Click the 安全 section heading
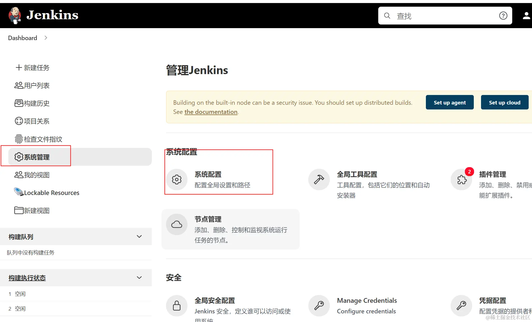Viewport: 532px width, 322px height. [x=174, y=277]
